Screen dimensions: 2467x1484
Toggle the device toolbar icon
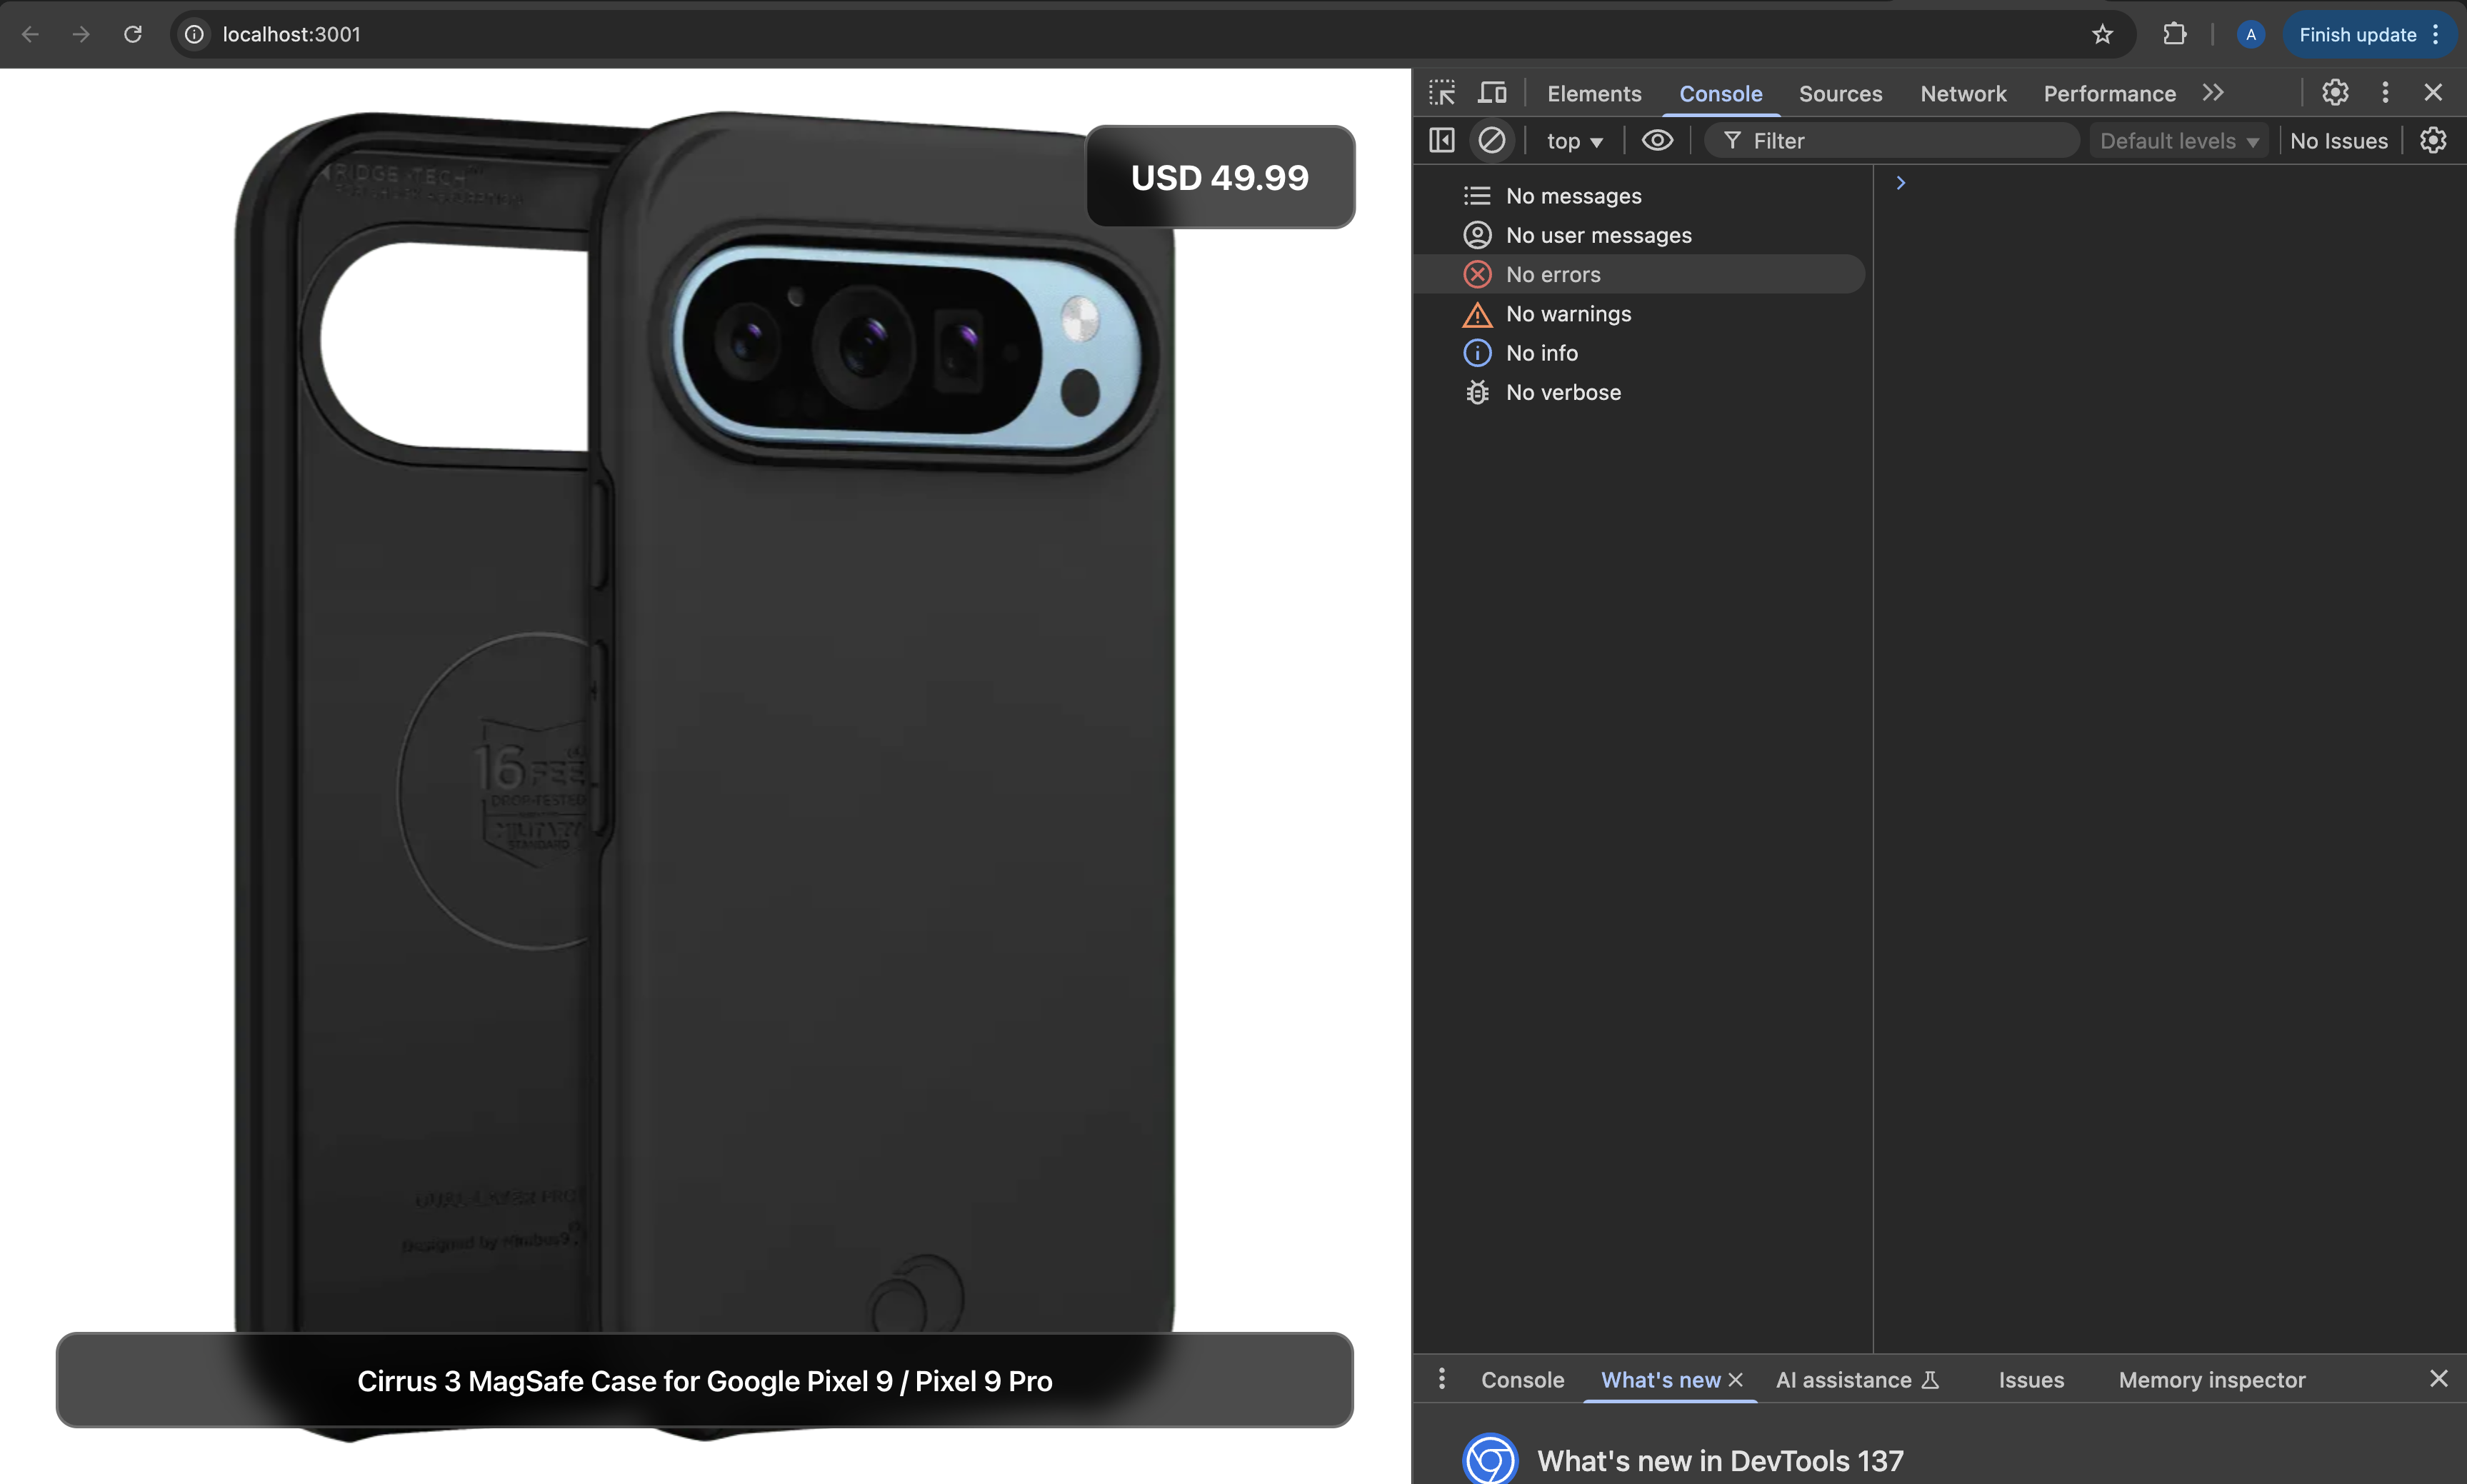[1492, 93]
